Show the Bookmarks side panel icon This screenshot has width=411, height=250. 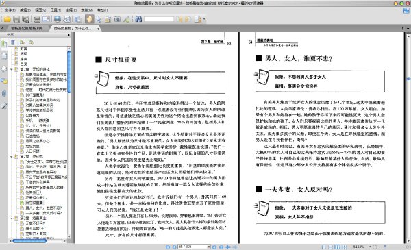tap(4, 44)
